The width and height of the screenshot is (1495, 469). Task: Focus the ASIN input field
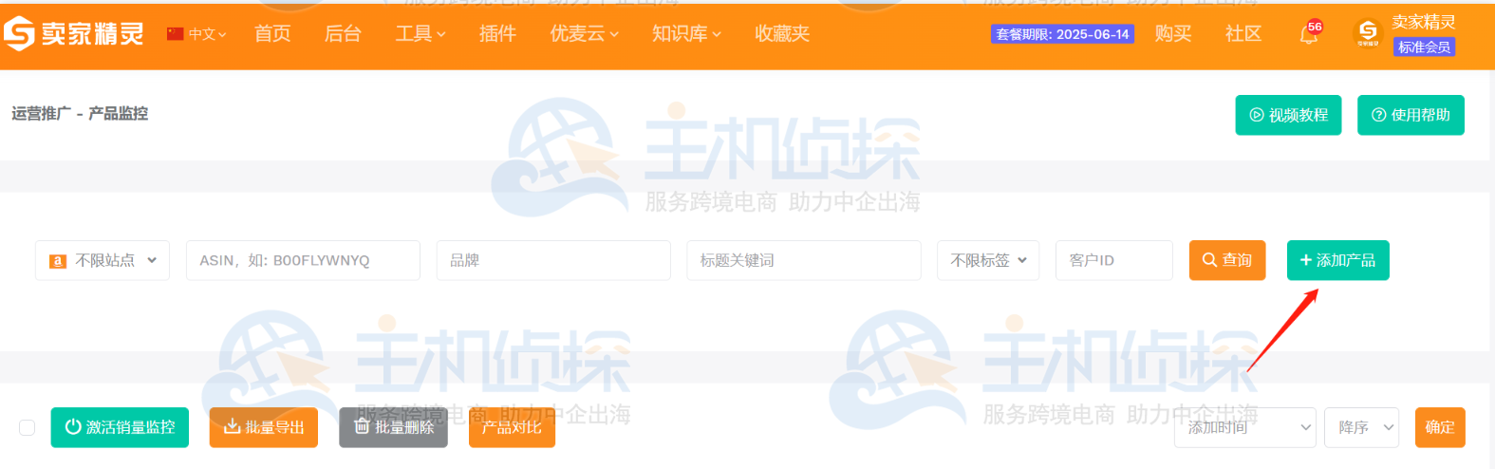click(303, 260)
